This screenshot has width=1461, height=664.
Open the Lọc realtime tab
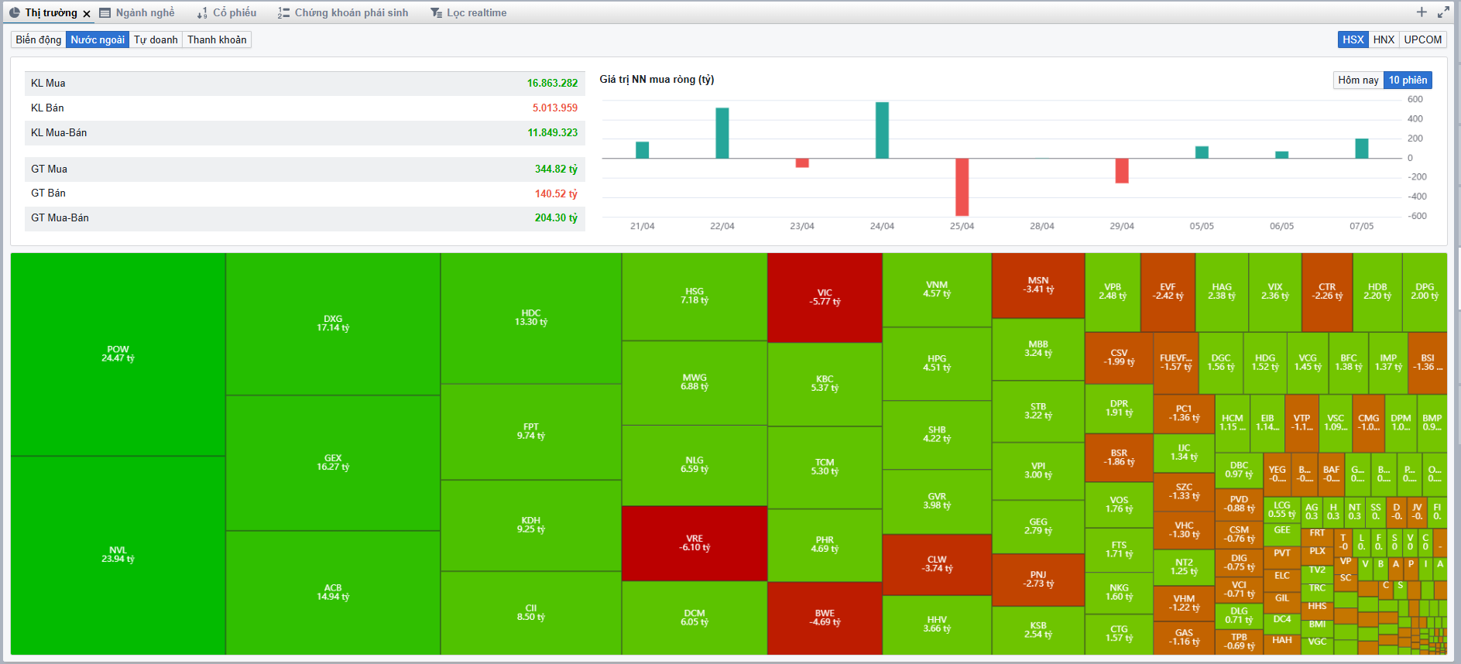(468, 12)
